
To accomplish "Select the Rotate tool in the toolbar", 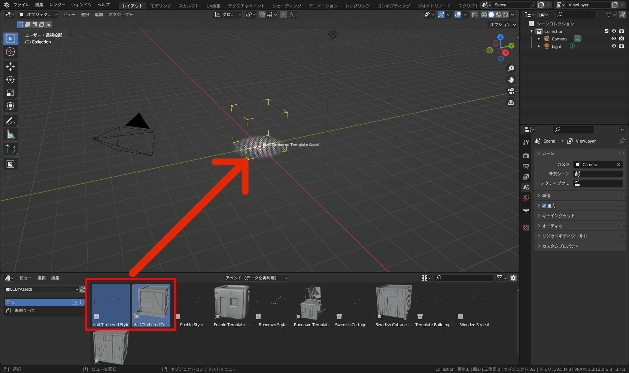I will click(x=10, y=80).
